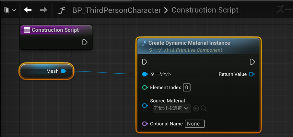Go back with the left arrow

28,10
